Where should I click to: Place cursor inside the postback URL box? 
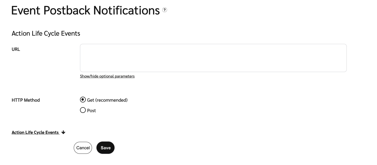pyautogui.click(x=213, y=58)
